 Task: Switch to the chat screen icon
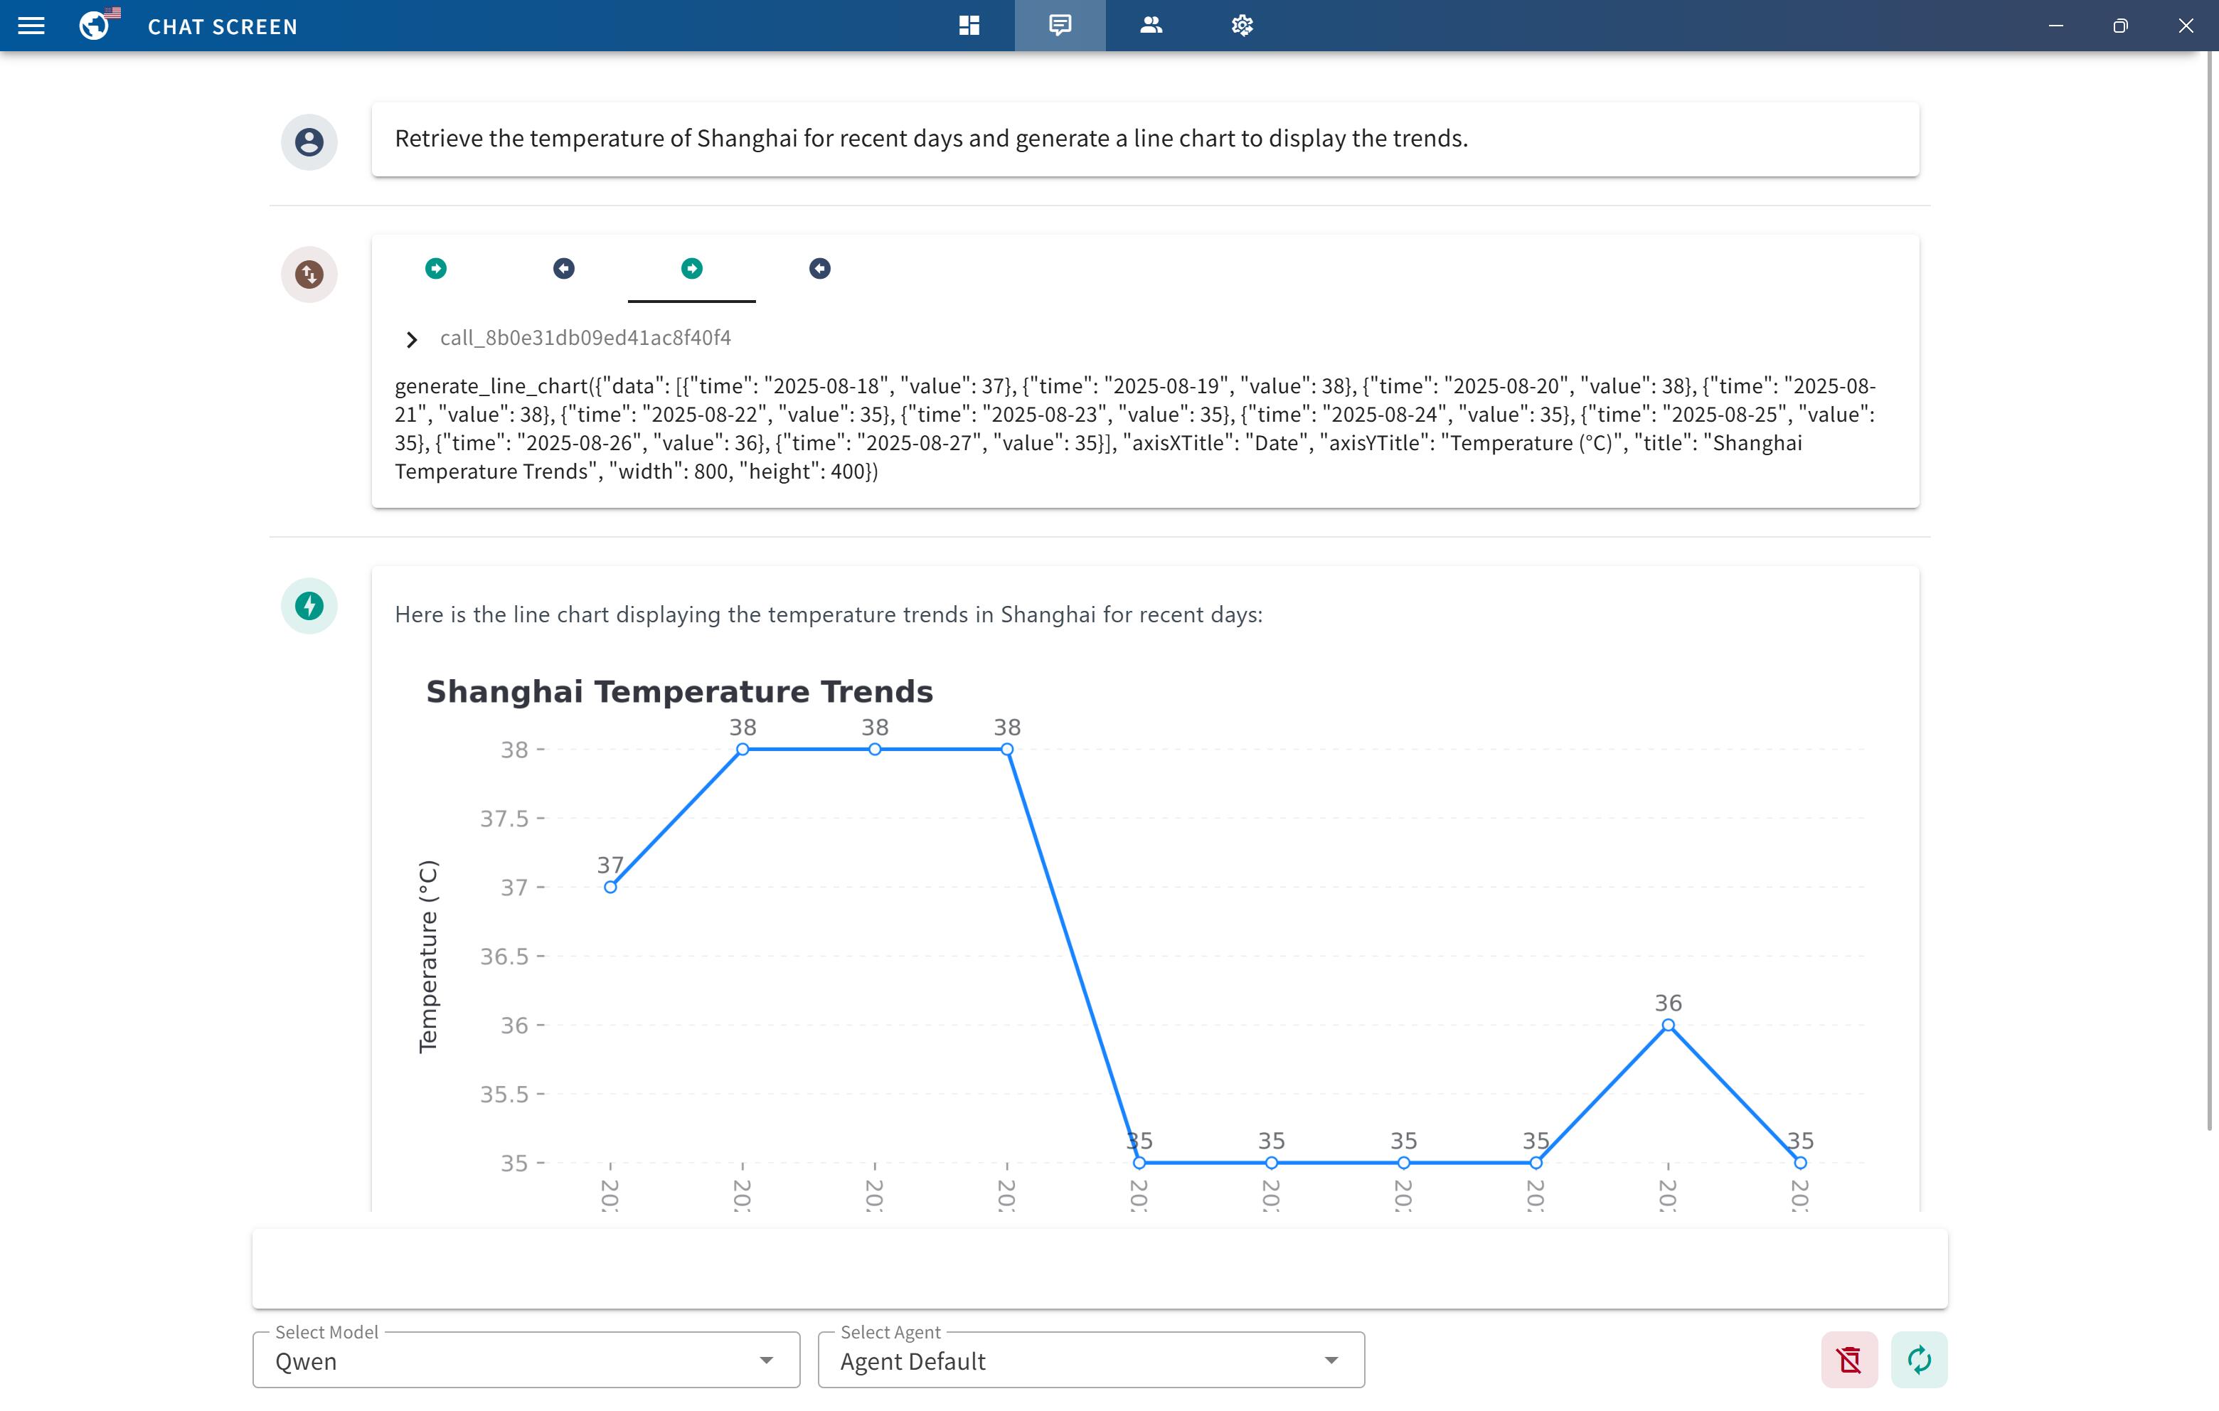click(1060, 26)
